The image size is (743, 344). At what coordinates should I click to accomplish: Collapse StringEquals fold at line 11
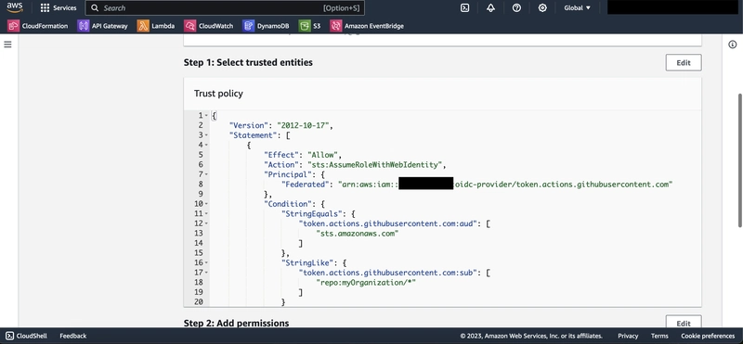[x=206, y=214]
